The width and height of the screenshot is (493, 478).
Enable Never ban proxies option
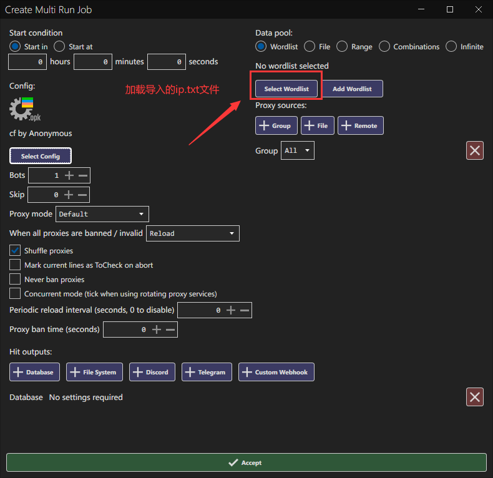pos(15,279)
